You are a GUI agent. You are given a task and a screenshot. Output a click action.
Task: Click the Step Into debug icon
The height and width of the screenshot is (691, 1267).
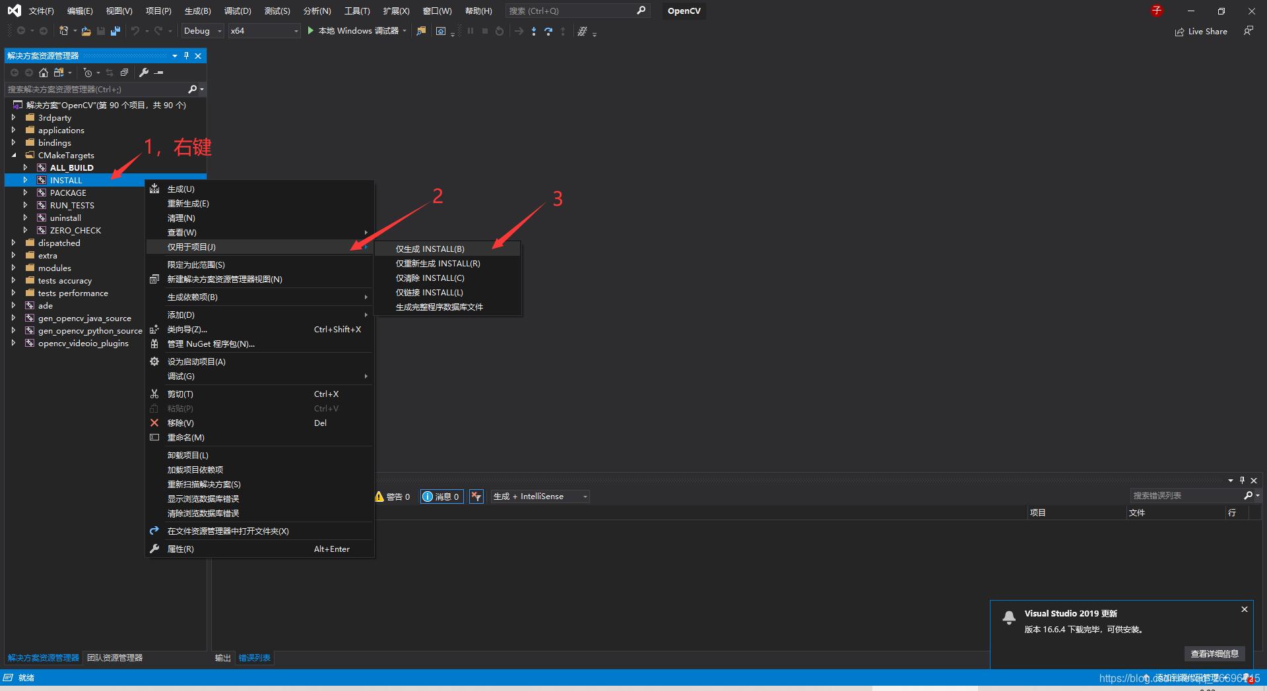click(x=534, y=31)
